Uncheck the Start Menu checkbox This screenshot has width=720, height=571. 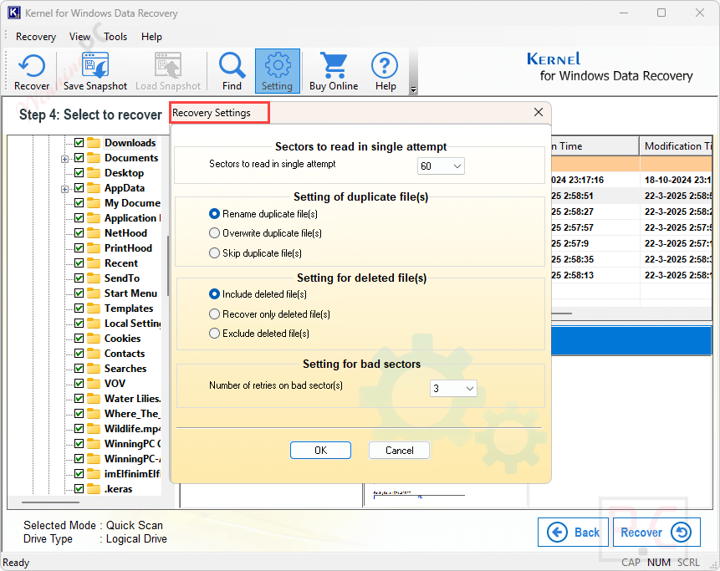point(79,293)
